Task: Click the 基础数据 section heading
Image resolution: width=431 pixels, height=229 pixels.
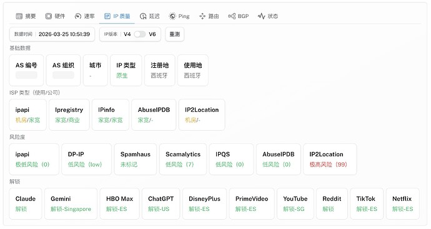Action: click(x=20, y=48)
